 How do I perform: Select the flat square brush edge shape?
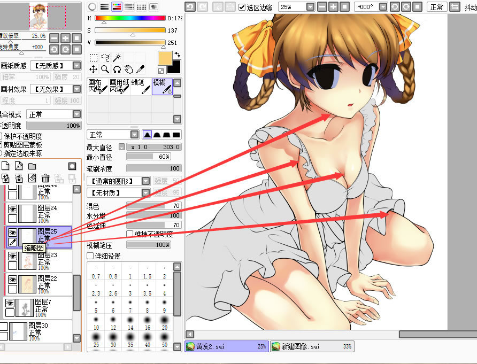(176, 134)
